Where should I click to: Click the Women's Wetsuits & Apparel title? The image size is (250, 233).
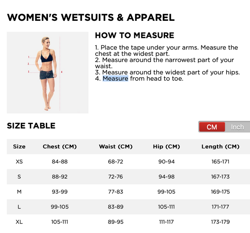[x=91, y=17]
